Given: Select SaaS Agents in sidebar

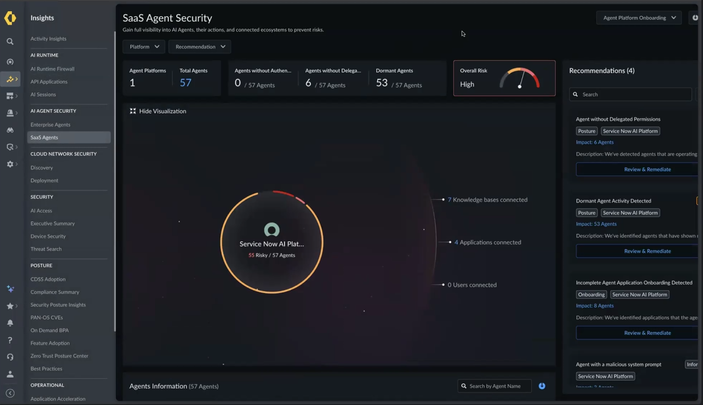Looking at the screenshot, I should point(69,137).
